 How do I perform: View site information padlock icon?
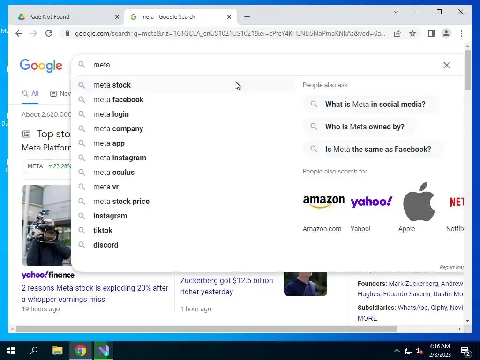[67, 33]
